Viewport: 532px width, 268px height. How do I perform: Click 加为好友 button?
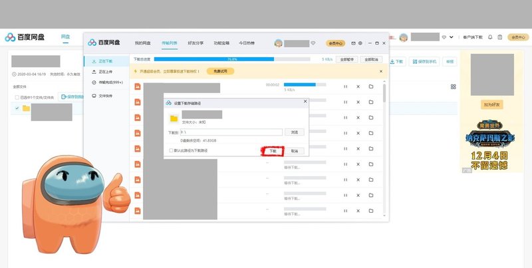(x=491, y=105)
